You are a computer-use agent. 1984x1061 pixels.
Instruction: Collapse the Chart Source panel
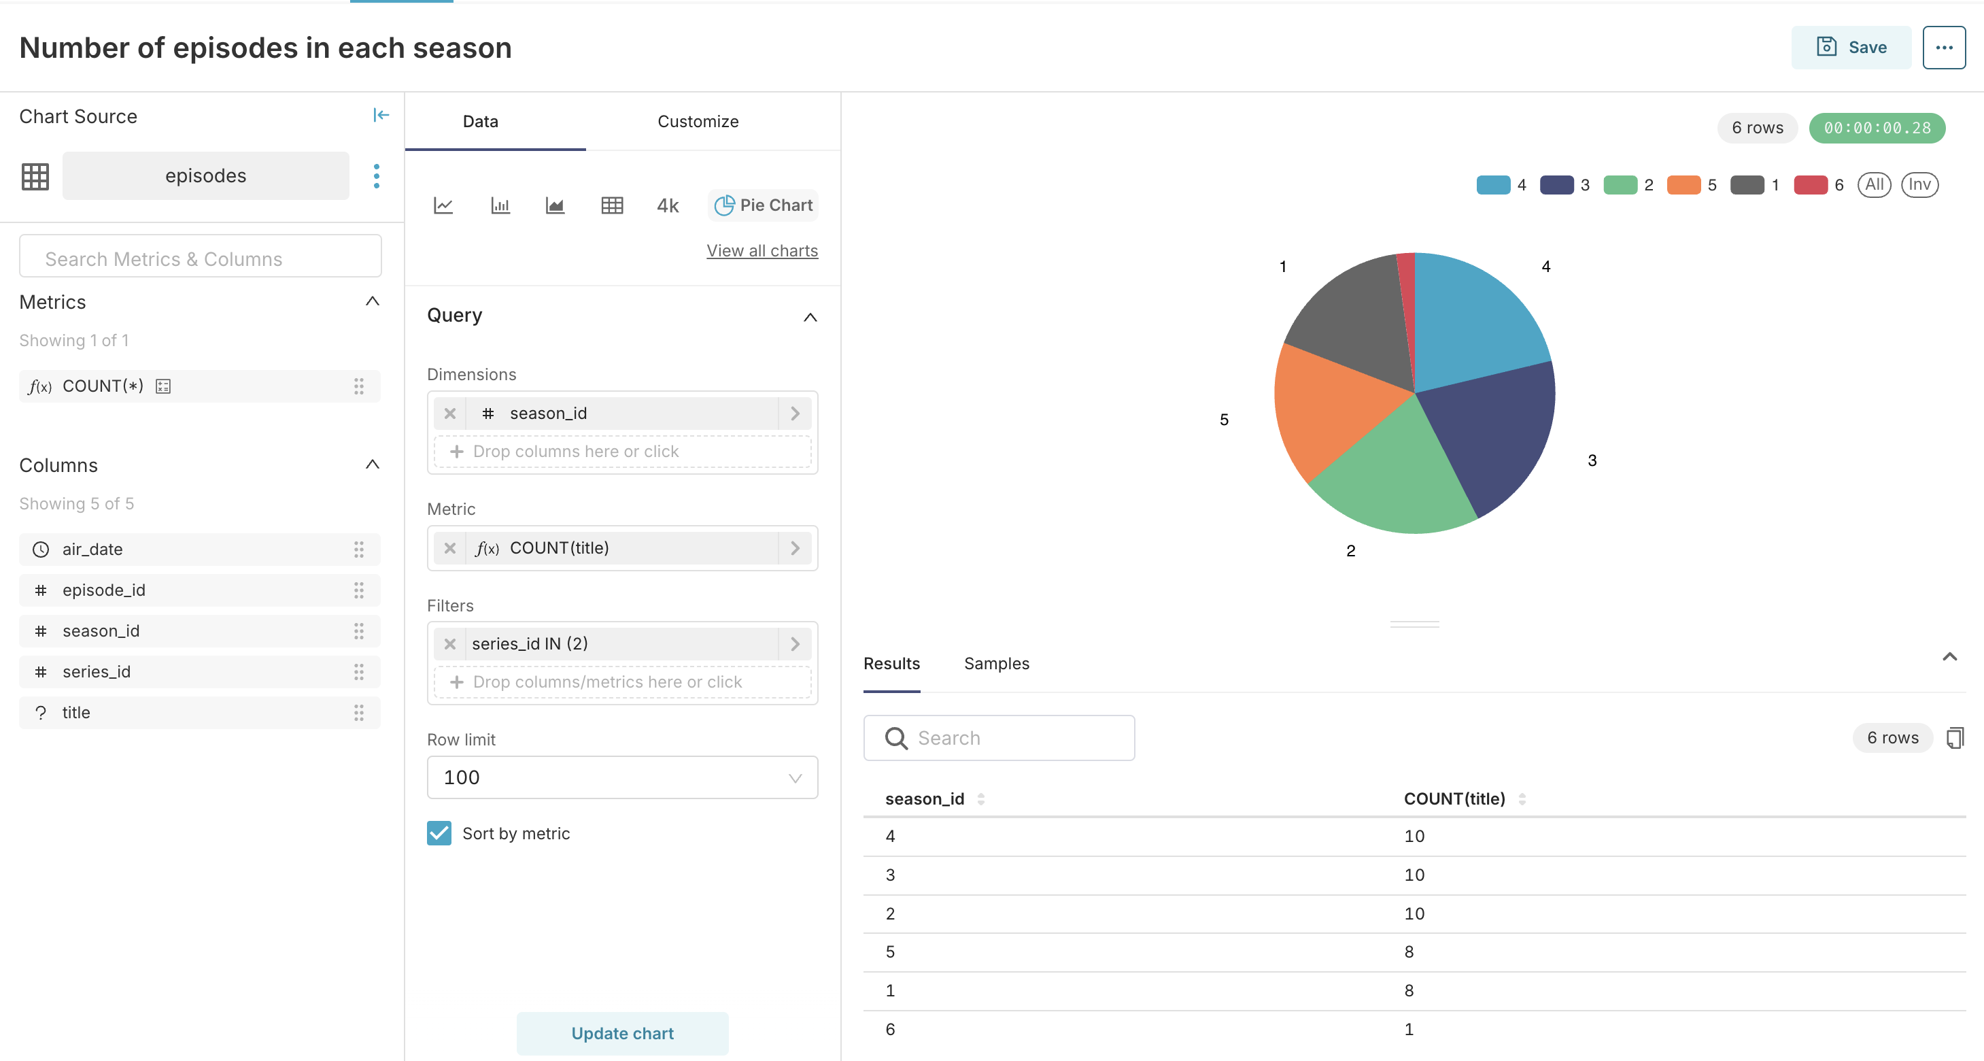tap(381, 116)
